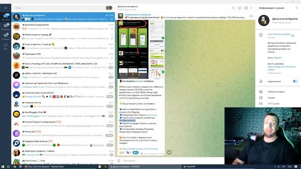Open the Деньги в интернете chat
The height and width of the screenshot is (169, 301).
tap(63, 17)
